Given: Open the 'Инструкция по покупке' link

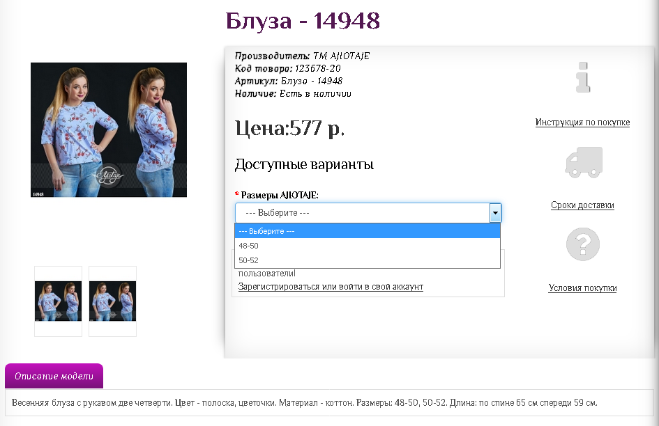Looking at the screenshot, I should (582, 123).
